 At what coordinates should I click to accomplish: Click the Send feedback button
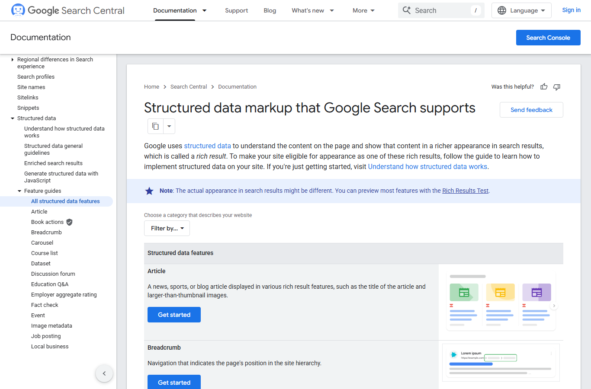[x=531, y=110]
